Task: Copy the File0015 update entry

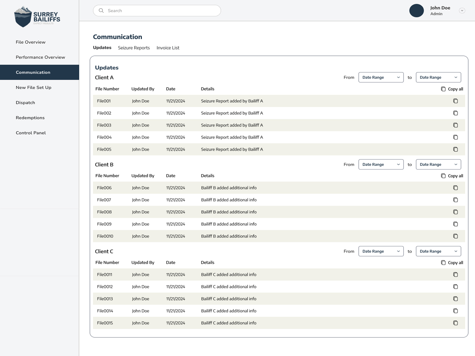Action: pos(455,323)
